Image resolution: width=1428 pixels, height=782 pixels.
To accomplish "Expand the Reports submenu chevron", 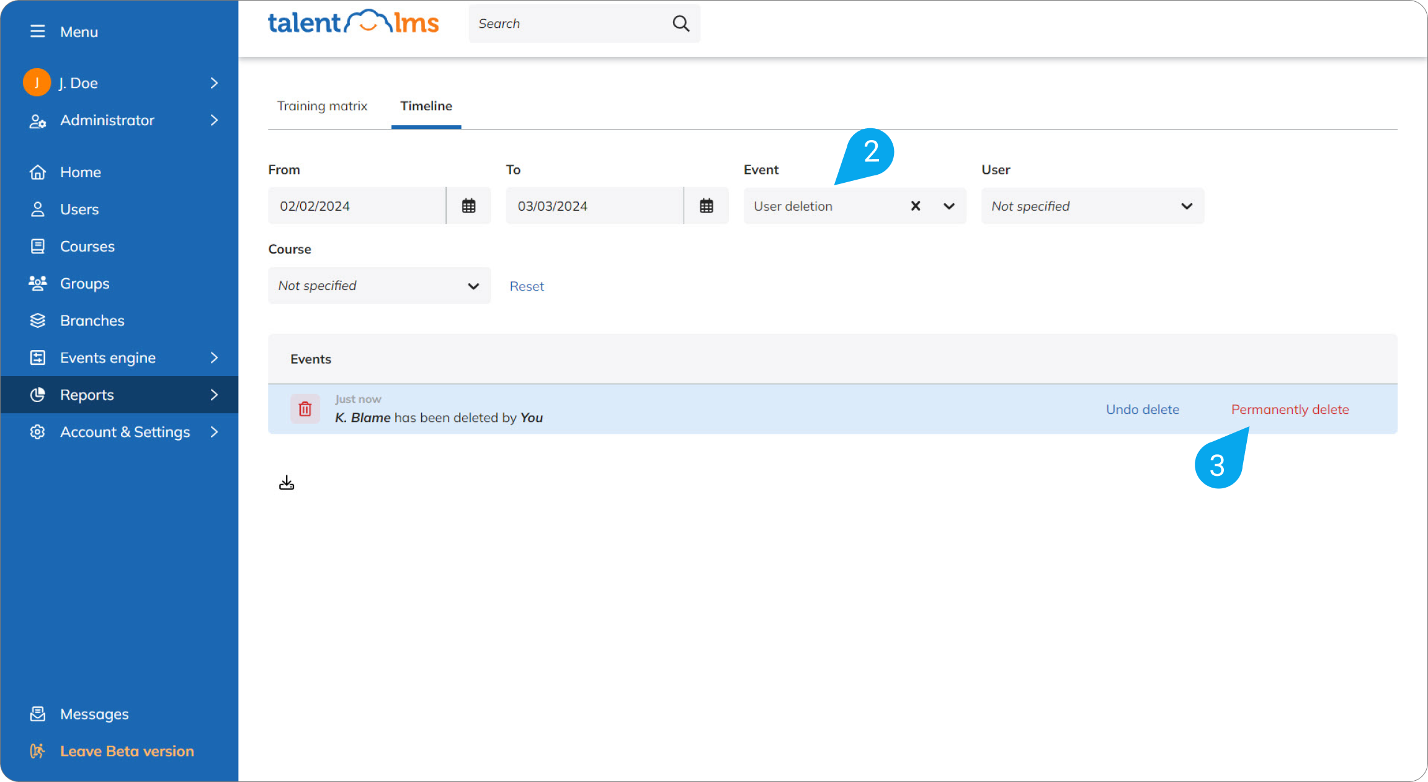I will [x=214, y=395].
